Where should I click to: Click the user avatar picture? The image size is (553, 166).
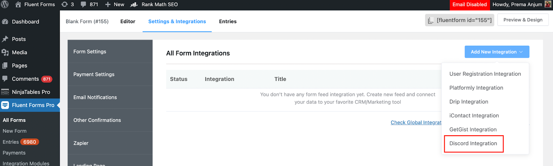click(548, 4)
